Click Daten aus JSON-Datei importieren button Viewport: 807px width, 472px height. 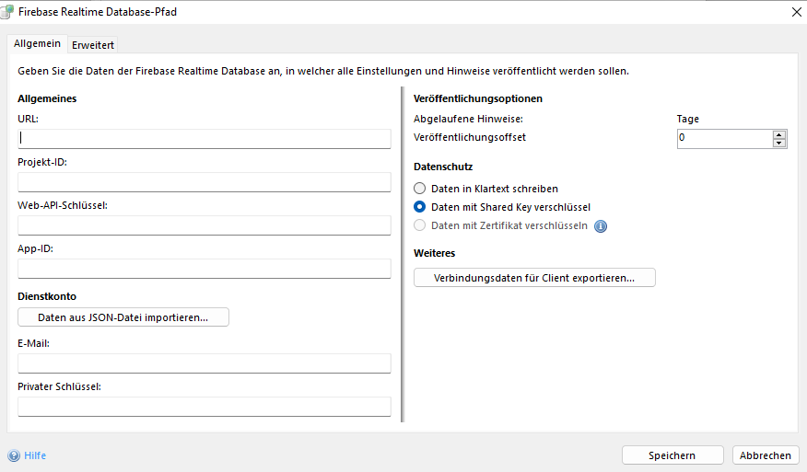coord(123,317)
